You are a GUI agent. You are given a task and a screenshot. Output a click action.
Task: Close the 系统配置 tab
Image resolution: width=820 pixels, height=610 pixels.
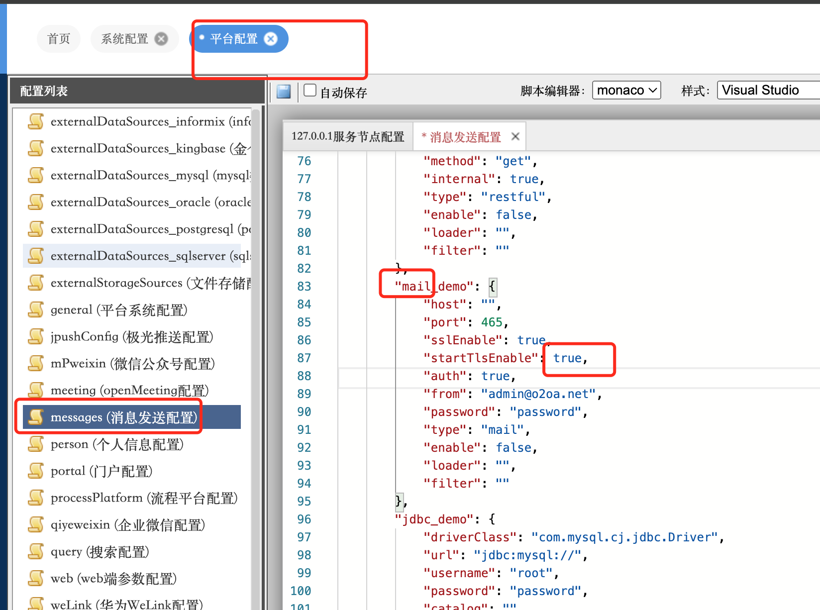[161, 39]
